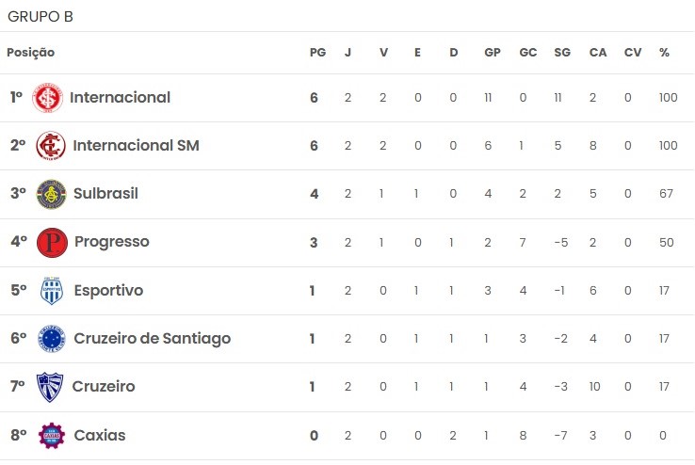Open the Cruzeiro de Santiago round crest
The height and width of the screenshot is (465, 695).
coord(52,338)
